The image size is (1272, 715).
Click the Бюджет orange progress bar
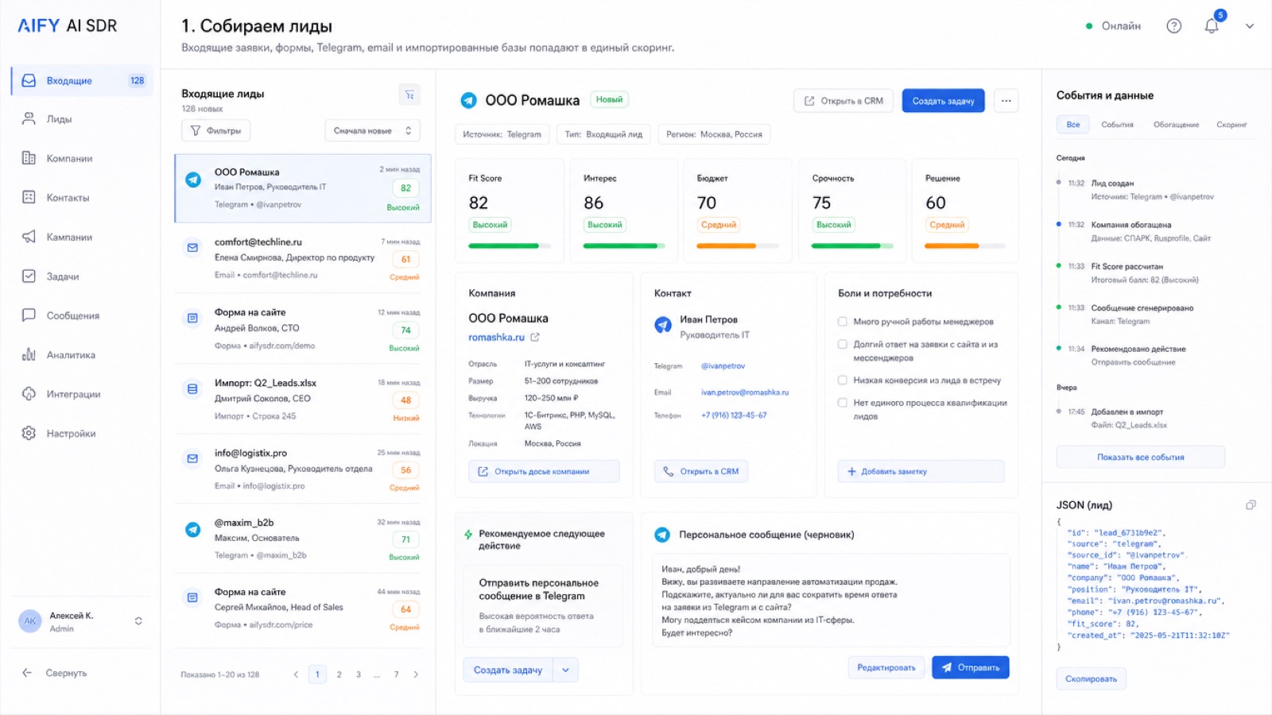coord(738,246)
